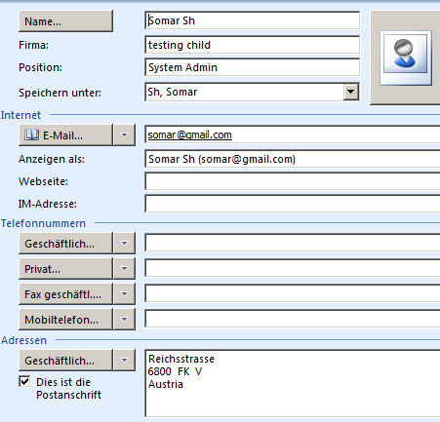Click the Geschäftlich... phone number button
The image size is (440, 422).
pos(65,244)
